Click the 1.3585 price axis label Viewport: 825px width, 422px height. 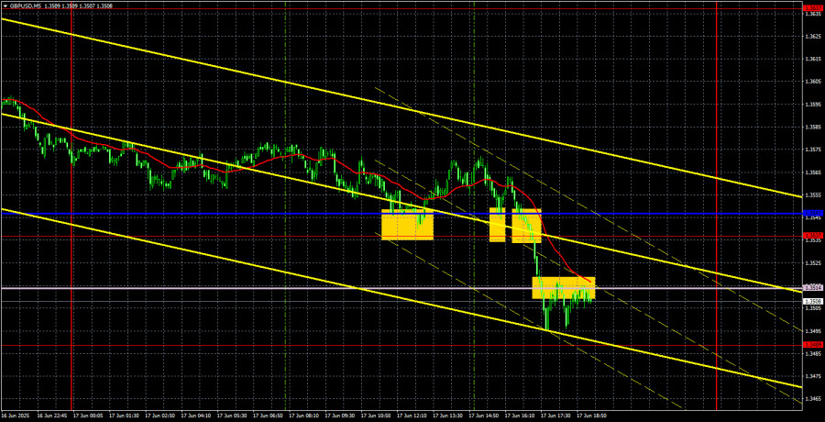click(x=813, y=127)
